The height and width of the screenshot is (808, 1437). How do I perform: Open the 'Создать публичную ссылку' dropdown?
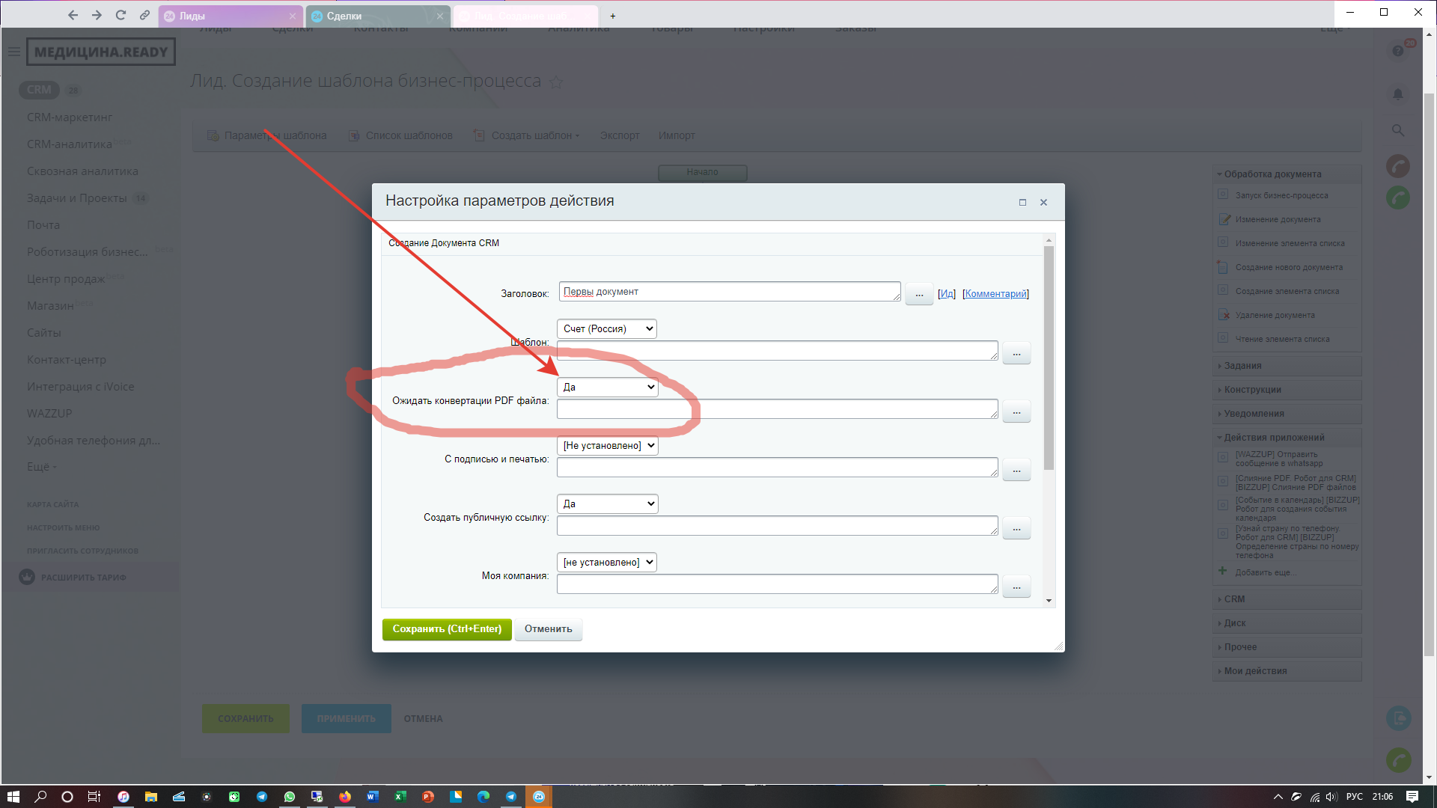tap(607, 504)
